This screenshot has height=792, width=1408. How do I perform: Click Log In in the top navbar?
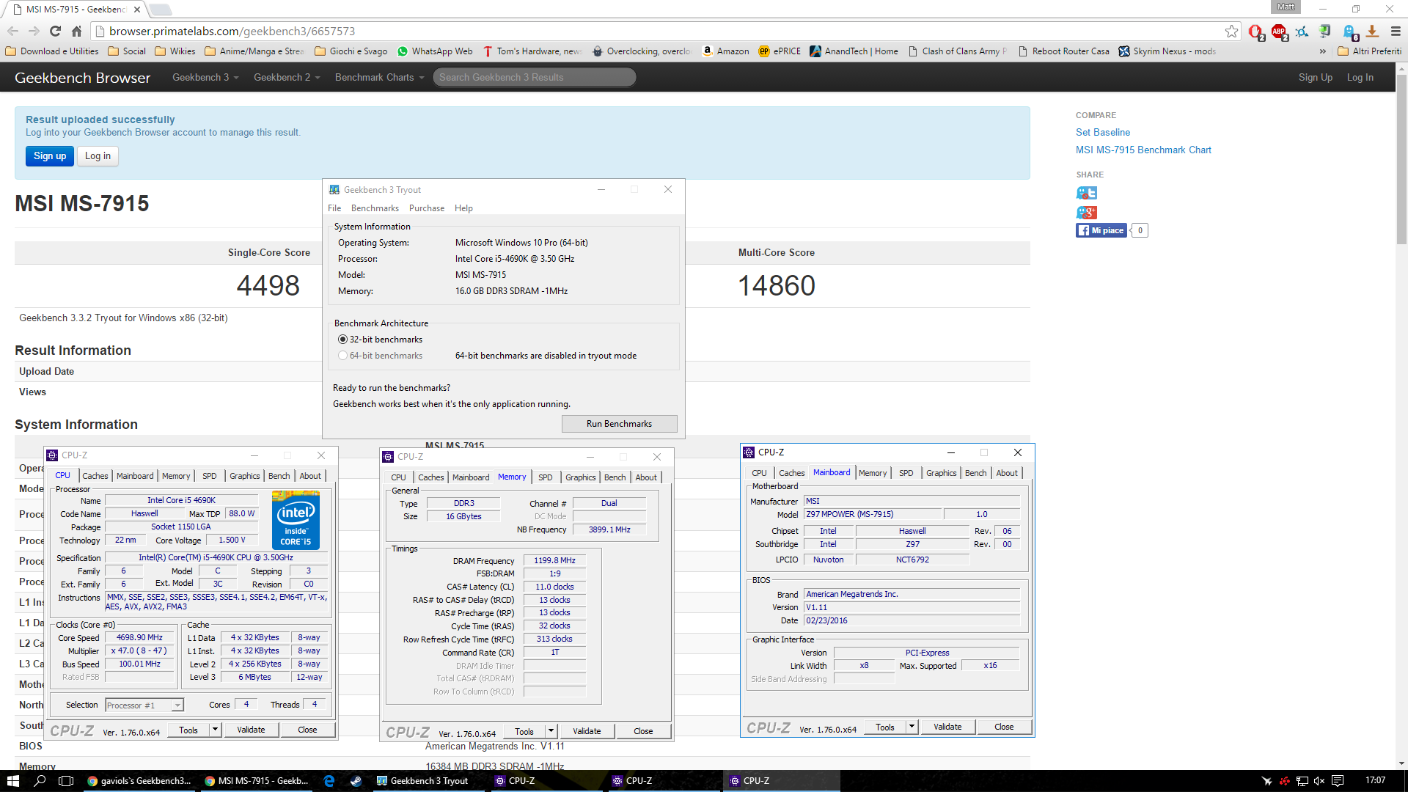[x=1360, y=77]
